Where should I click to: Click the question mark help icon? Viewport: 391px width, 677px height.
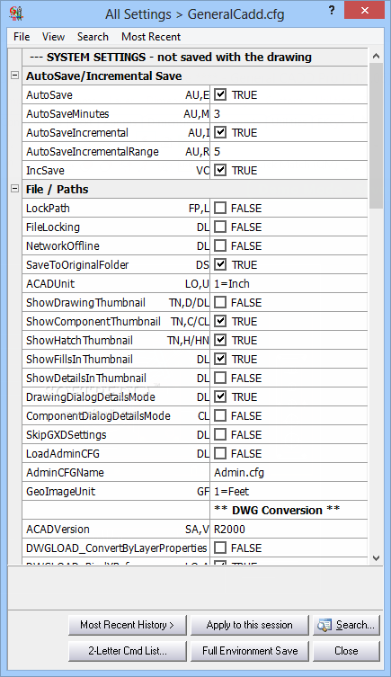332,11
